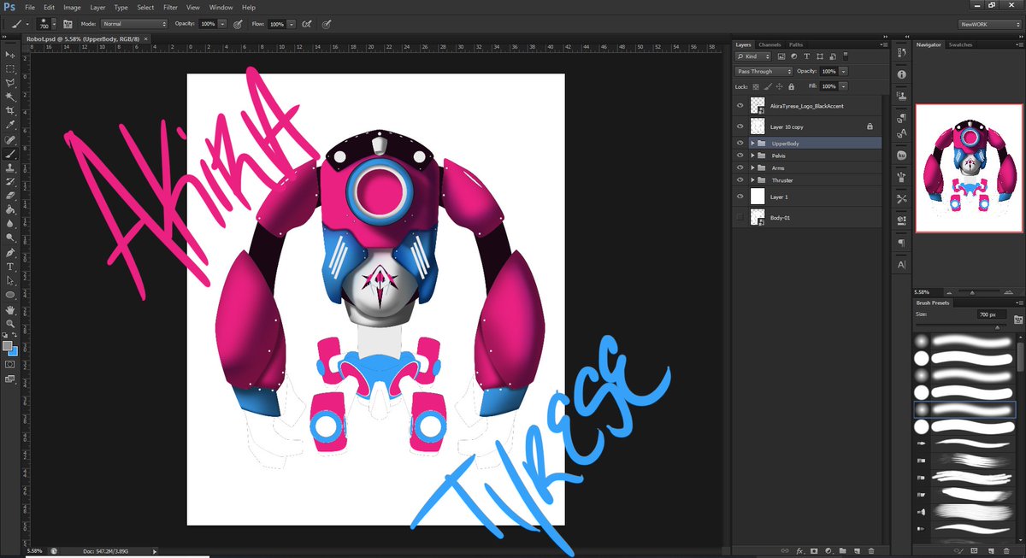Select the Zoom tool in toolbox
The width and height of the screenshot is (1026, 558).
10,324
